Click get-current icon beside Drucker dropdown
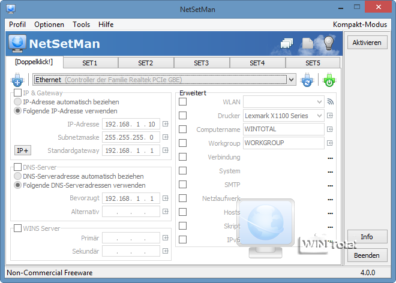This screenshot has width=396, height=283. point(330,116)
